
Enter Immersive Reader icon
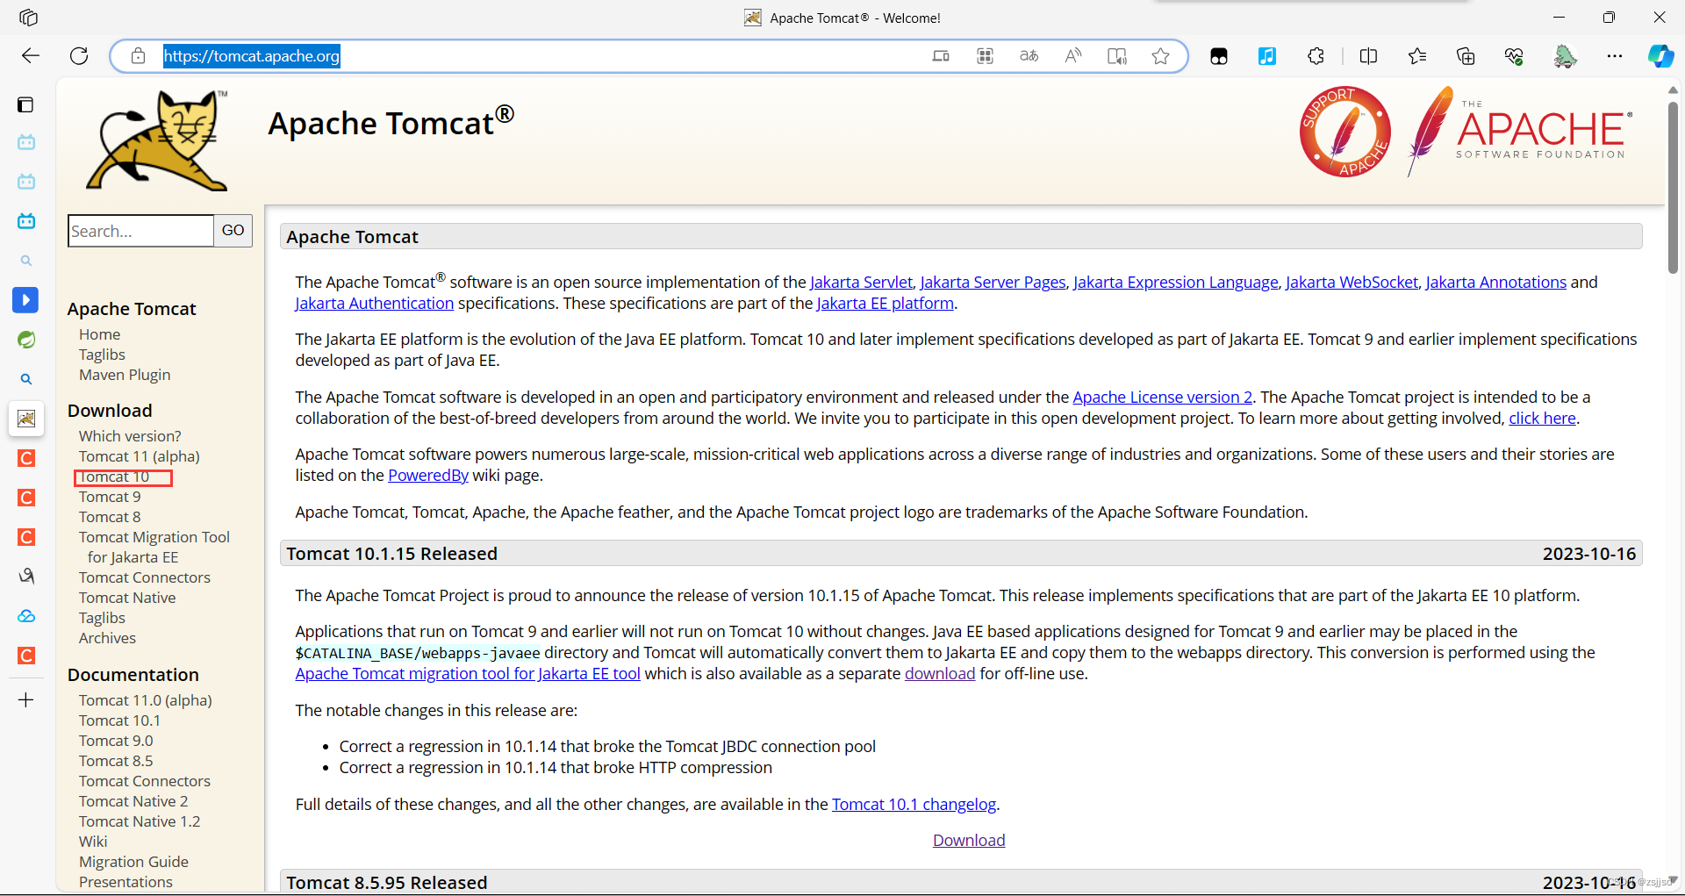1117,56
